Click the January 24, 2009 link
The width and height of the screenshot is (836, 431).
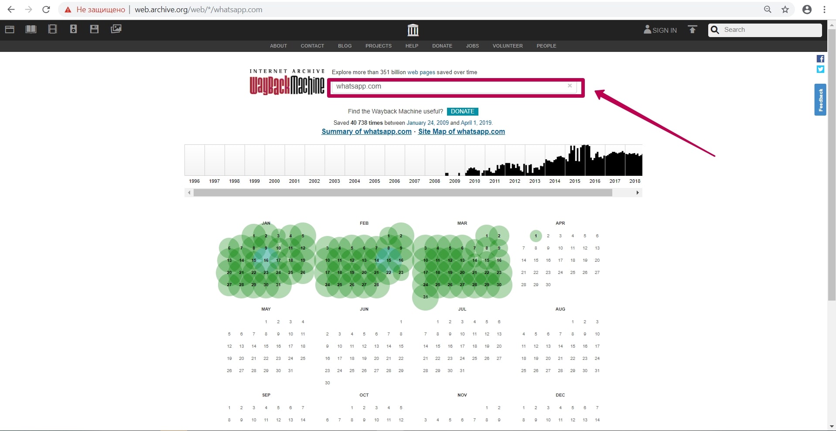tap(427, 123)
